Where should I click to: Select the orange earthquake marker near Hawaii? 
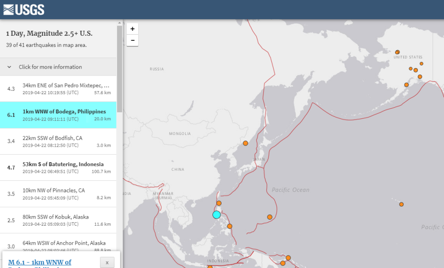(401, 204)
